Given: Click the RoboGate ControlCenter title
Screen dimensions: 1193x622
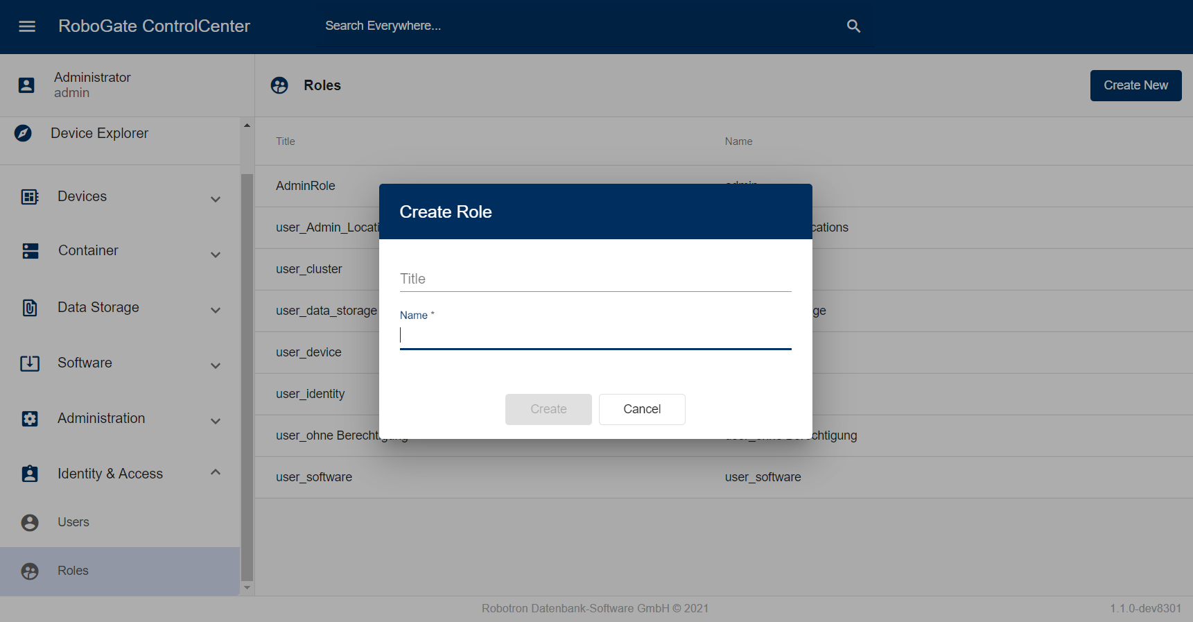Looking at the screenshot, I should tap(154, 26).
